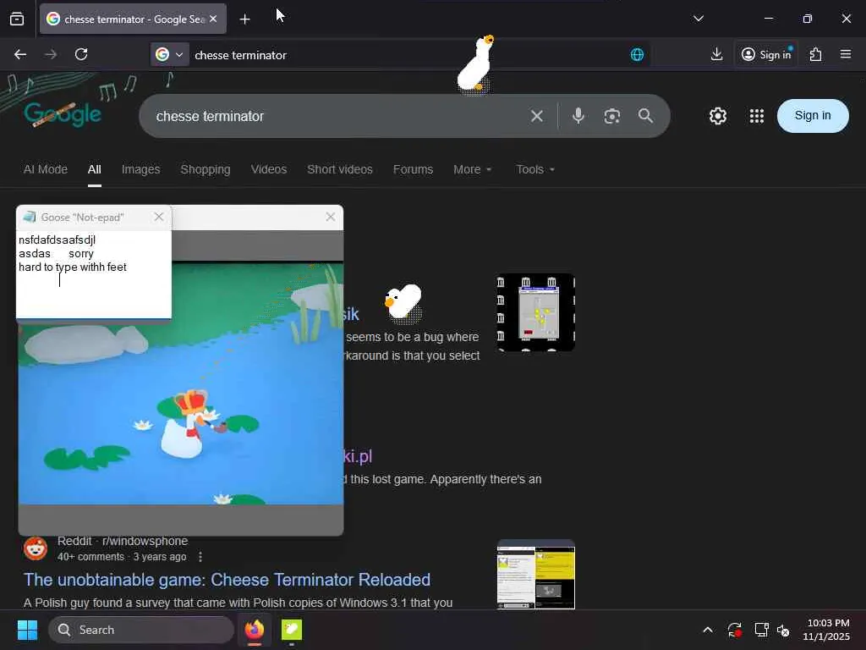The height and width of the screenshot is (650, 866).
Task: Click the crowned goose pond image
Action: 181,383
